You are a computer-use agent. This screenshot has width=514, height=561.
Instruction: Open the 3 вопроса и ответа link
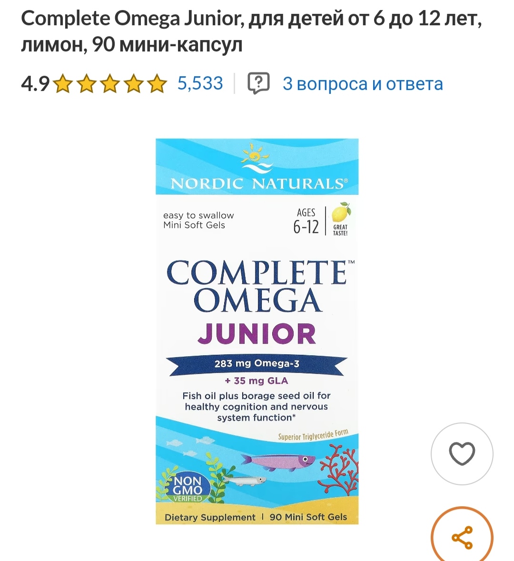pyautogui.click(x=363, y=84)
